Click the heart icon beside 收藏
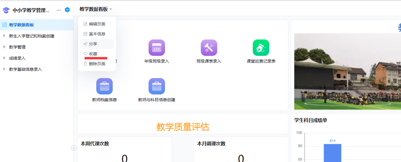This screenshot has width=401, height=162. (x=85, y=54)
